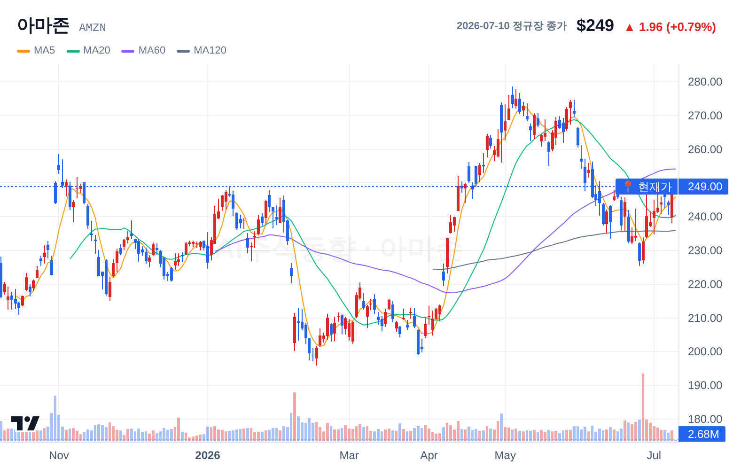Image resolution: width=733 pixels, height=468 pixels.
Task: Click the purple MA60 legend swatch
Action: point(128,51)
